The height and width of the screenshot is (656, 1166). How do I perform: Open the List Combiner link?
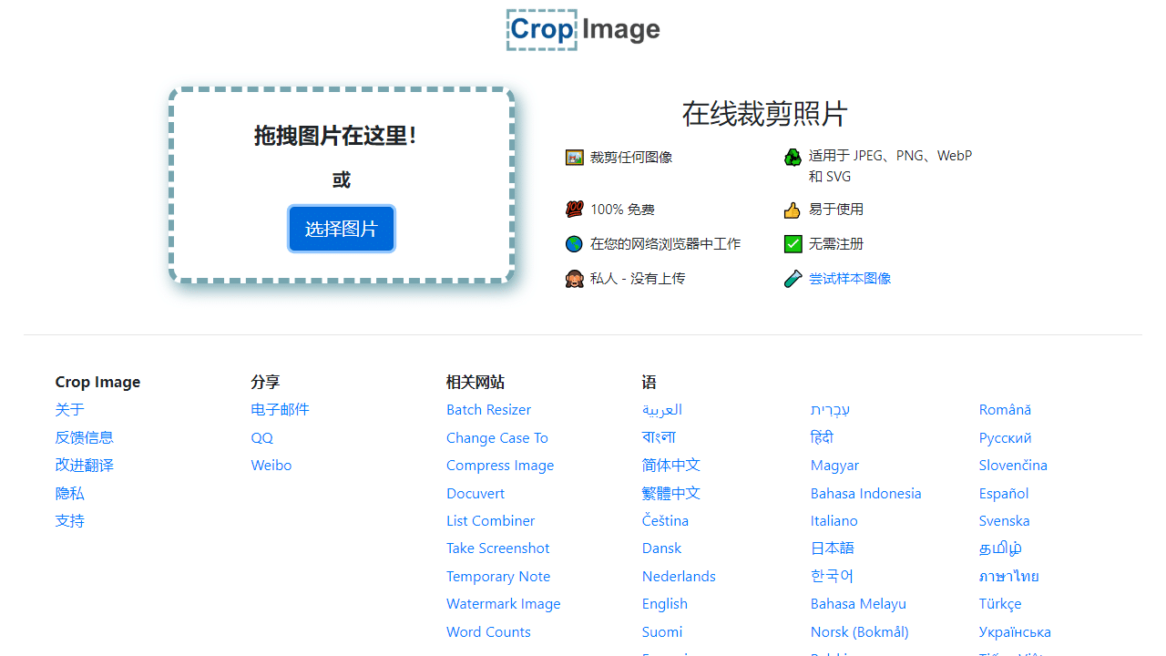click(490, 521)
